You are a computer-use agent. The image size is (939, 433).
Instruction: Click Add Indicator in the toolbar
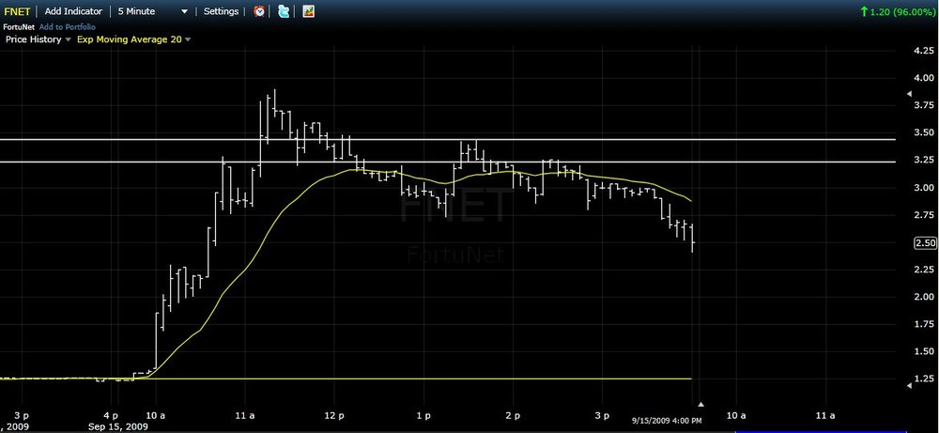[x=73, y=11]
